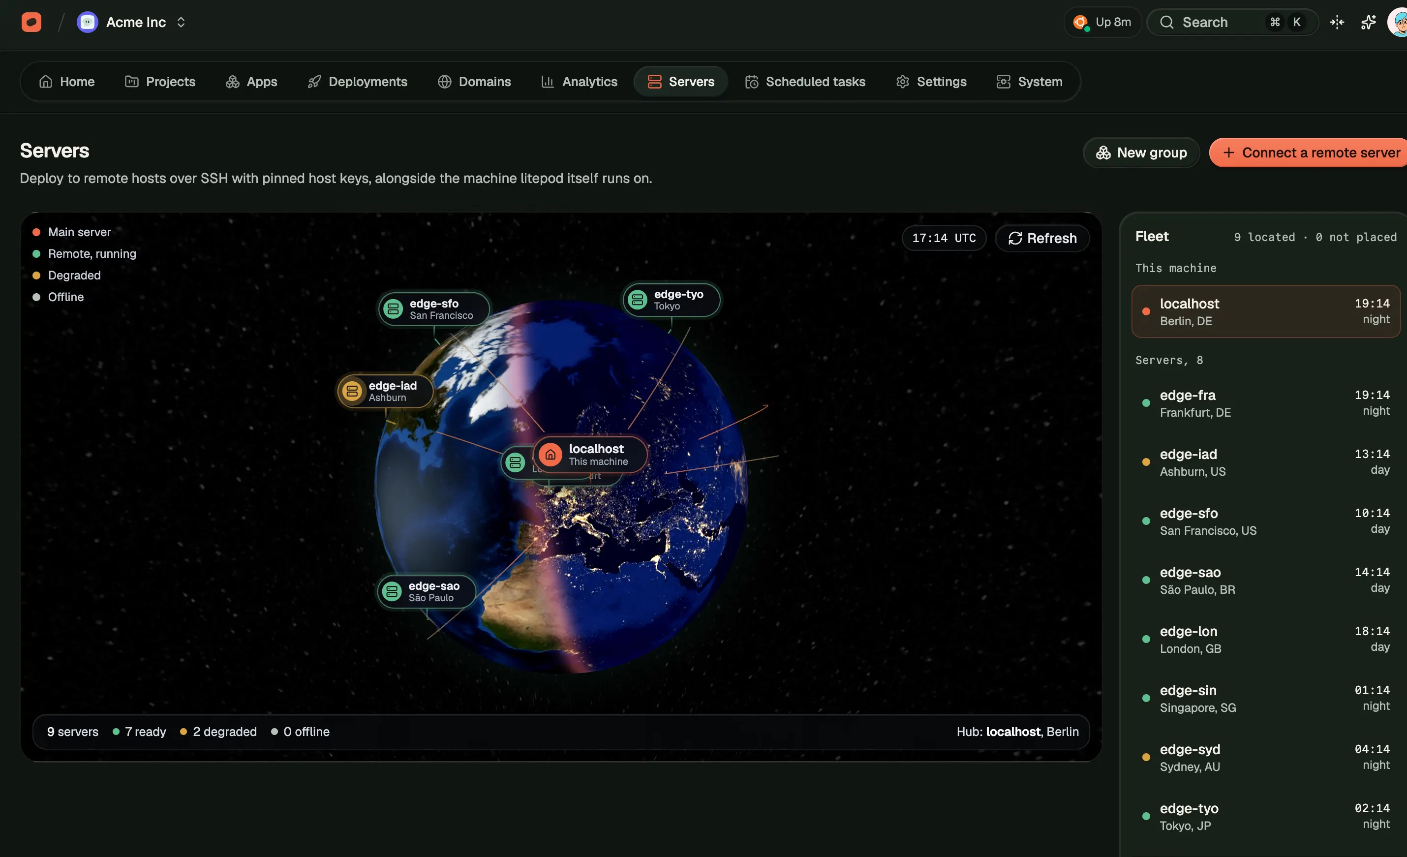1407x857 pixels.
Task: Switch to the Analytics tab
Action: click(579, 82)
